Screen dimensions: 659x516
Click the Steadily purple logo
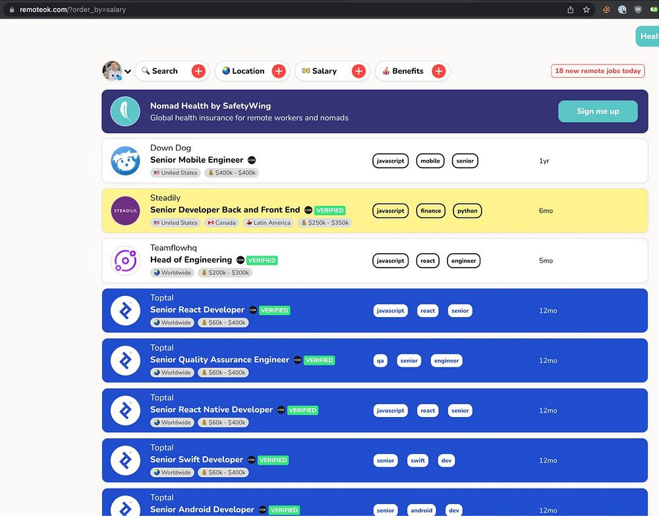[125, 210]
